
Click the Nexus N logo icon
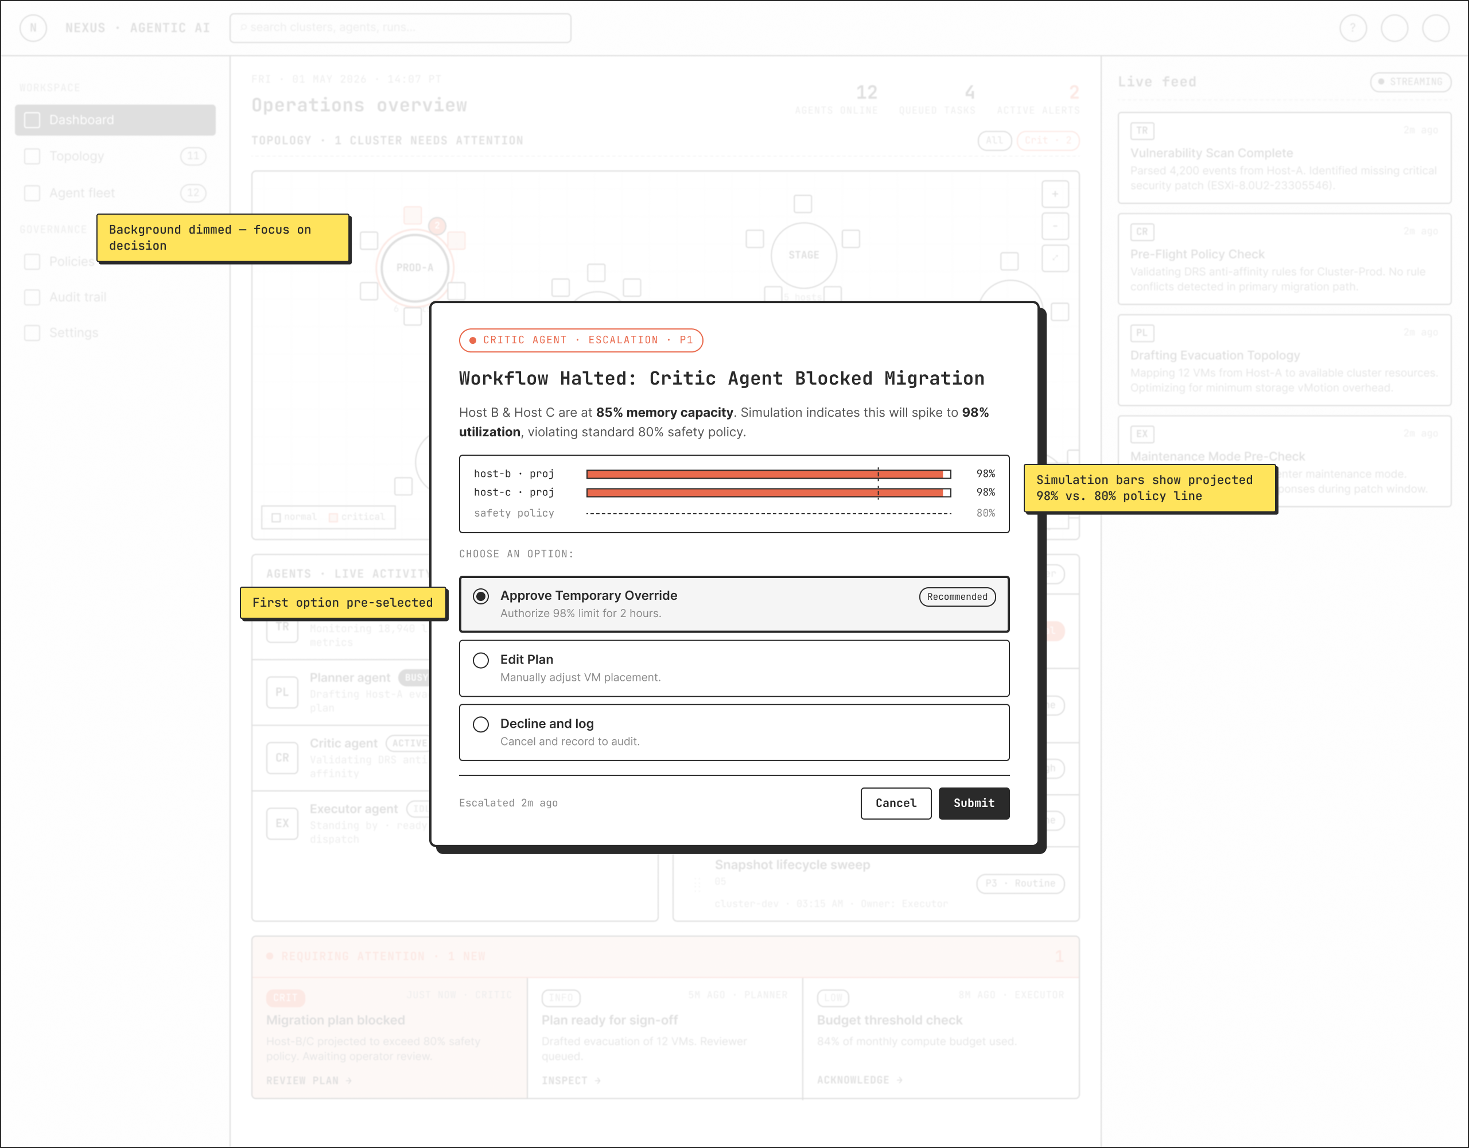point(33,28)
